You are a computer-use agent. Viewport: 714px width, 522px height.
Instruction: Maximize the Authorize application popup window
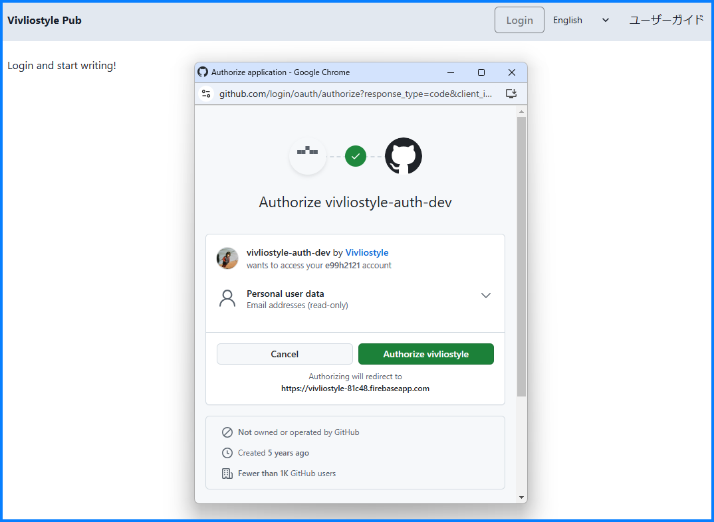[481, 72]
